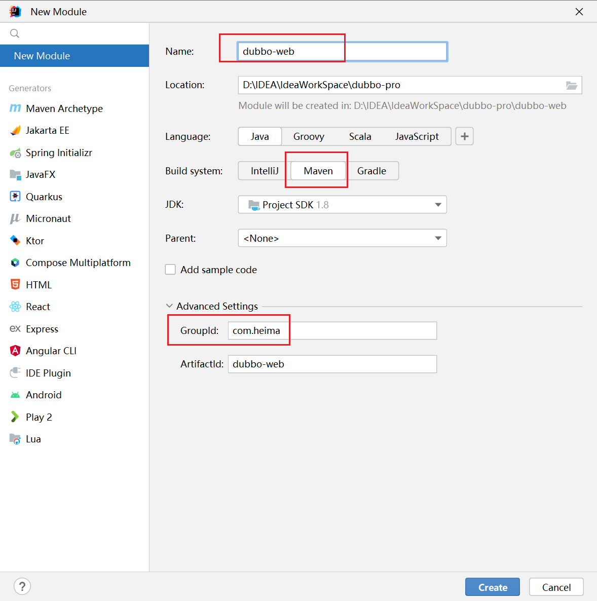Click the plus button to add language
597x601 pixels.
tap(464, 136)
